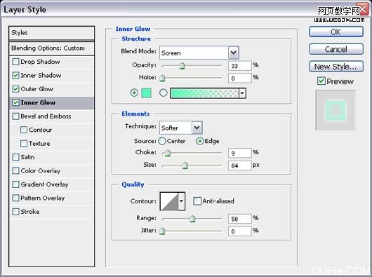This screenshot has width=372, height=277.
Task: Click the Noise slider handle
Action: pyautogui.click(x=162, y=78)
